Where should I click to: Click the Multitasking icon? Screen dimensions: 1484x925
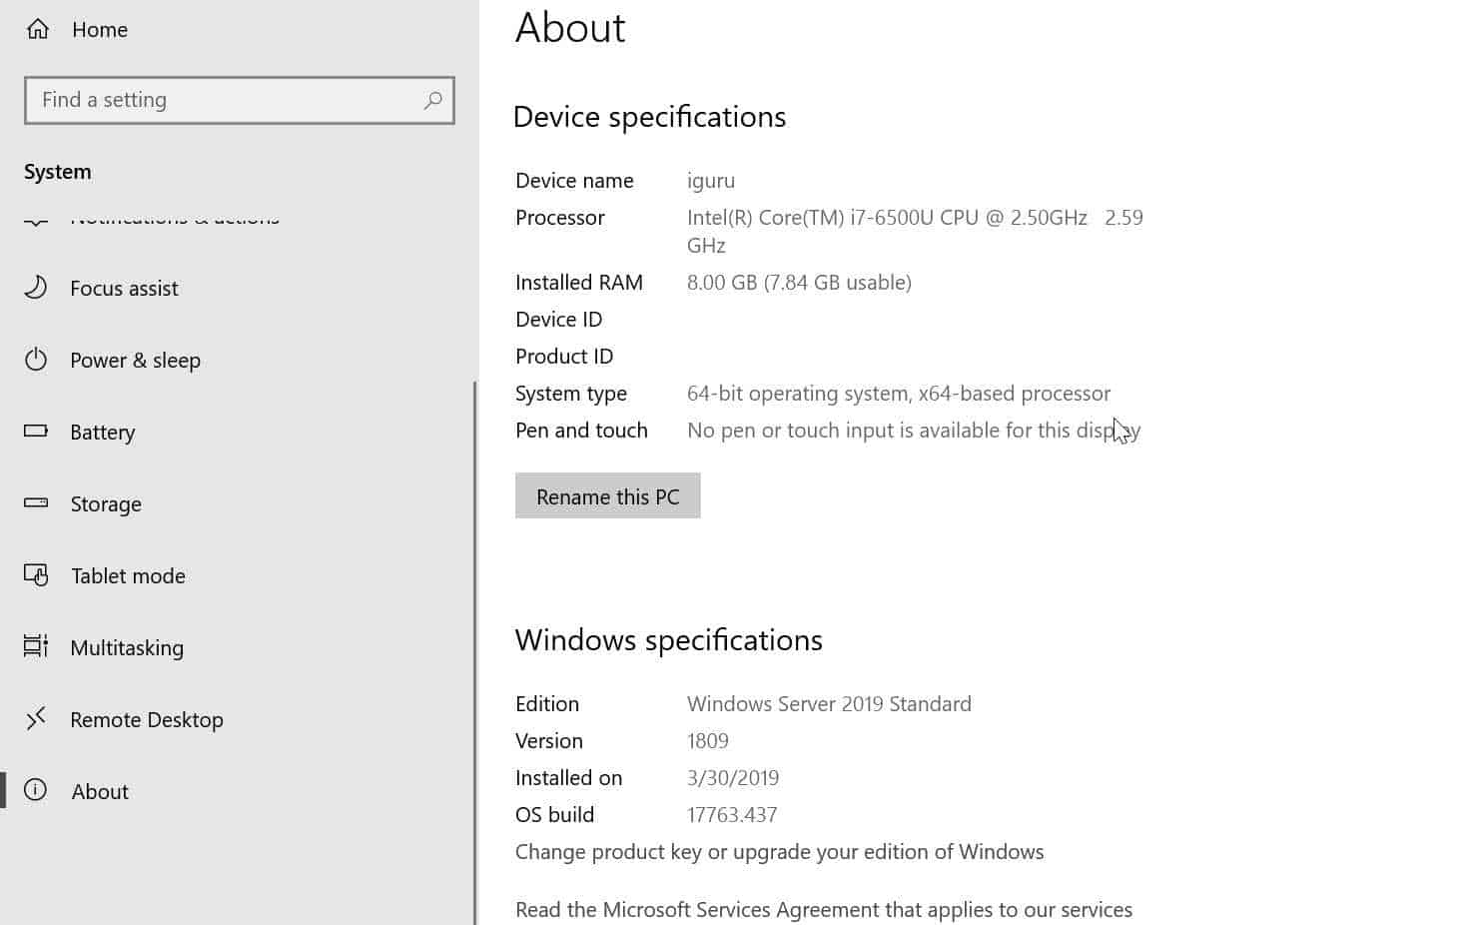pos(36,646)
